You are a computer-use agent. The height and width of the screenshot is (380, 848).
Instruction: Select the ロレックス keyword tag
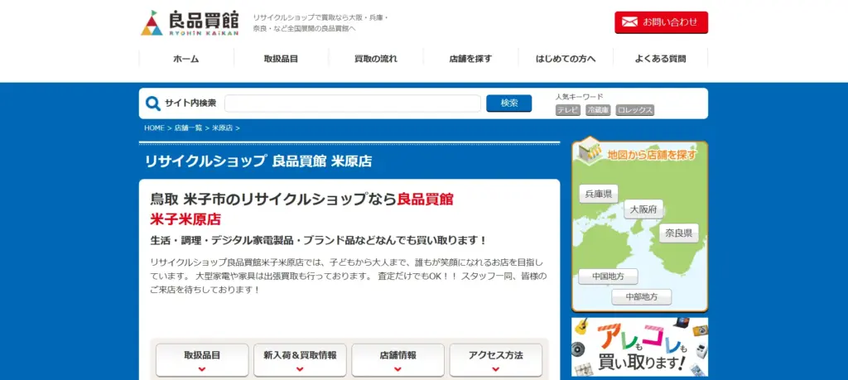tap(635, 110)
